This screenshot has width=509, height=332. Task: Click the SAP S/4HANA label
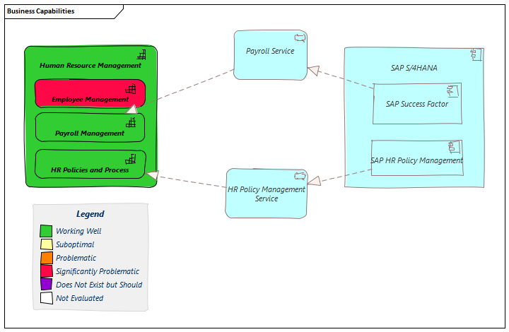[414, 68]
